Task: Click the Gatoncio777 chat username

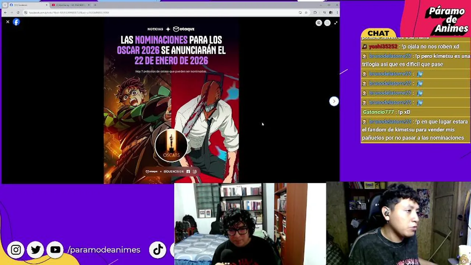Action: tap(378, 112)
